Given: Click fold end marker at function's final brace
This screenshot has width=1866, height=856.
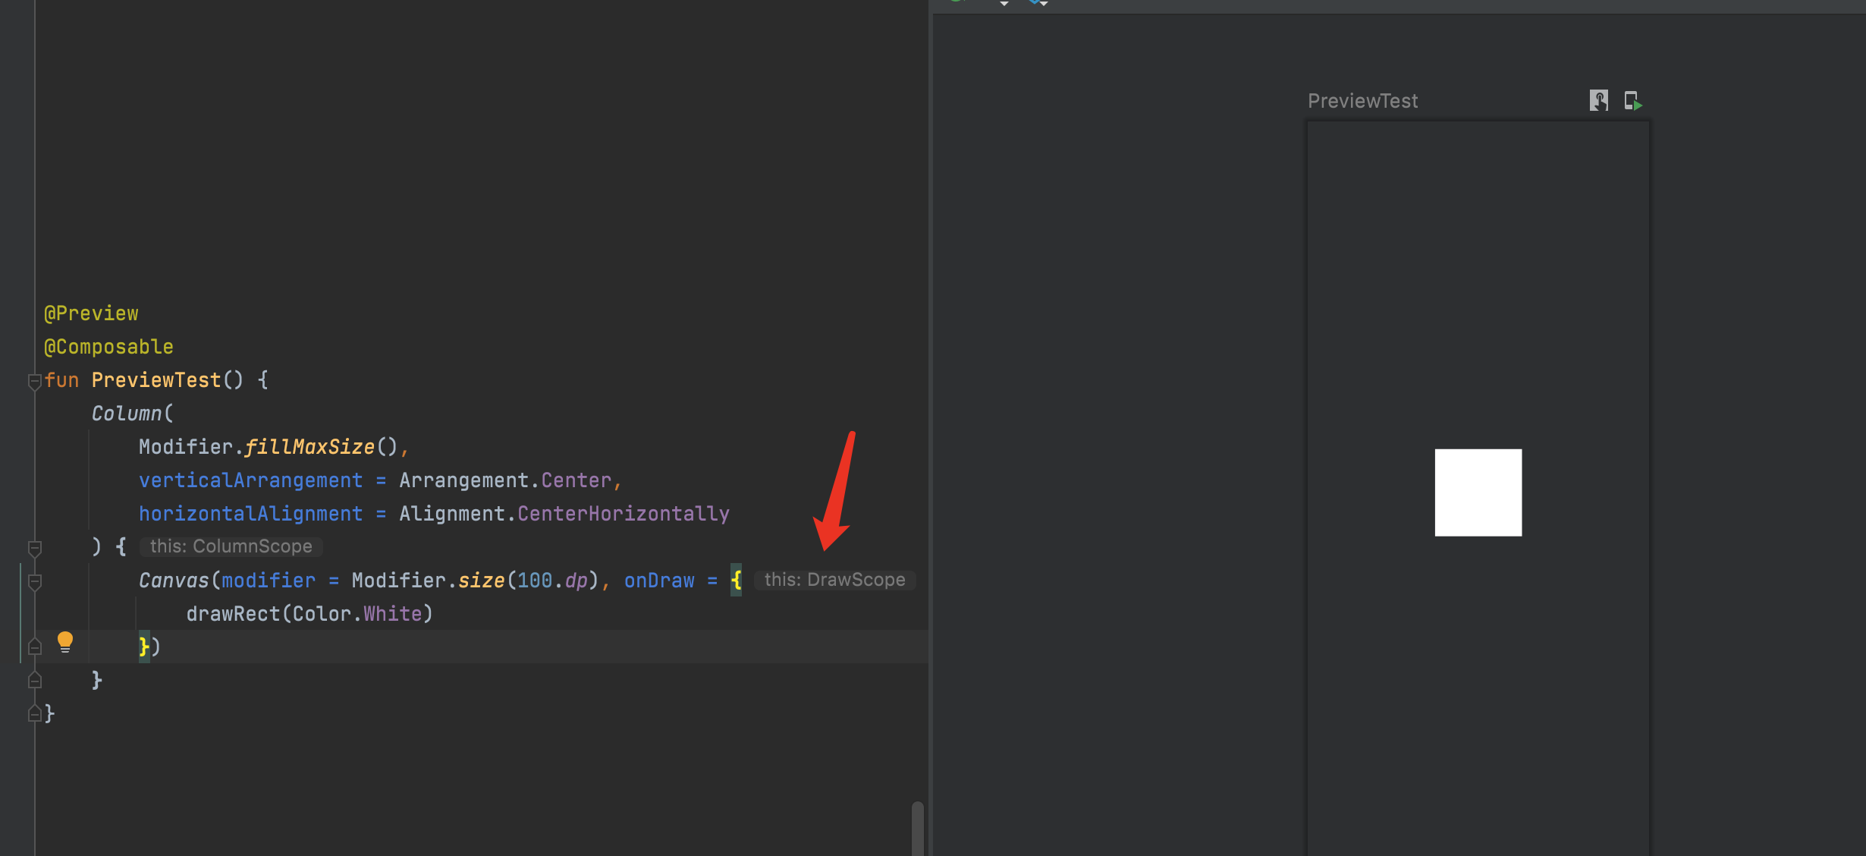Looking at the screenshot, I should point(34,713).
